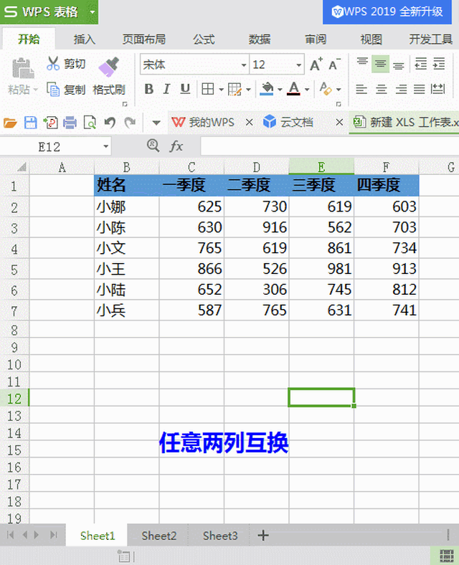
Task: Export to PDF icon
Action: tap(50, 123)
